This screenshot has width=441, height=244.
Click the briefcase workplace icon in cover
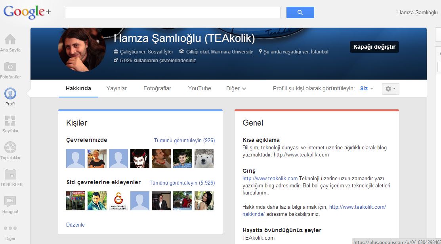116,52
